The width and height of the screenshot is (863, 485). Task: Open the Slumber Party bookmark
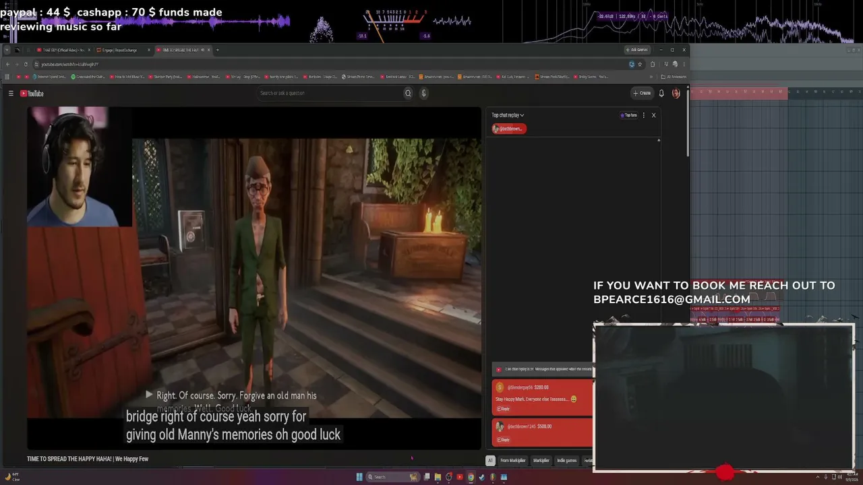167,77
